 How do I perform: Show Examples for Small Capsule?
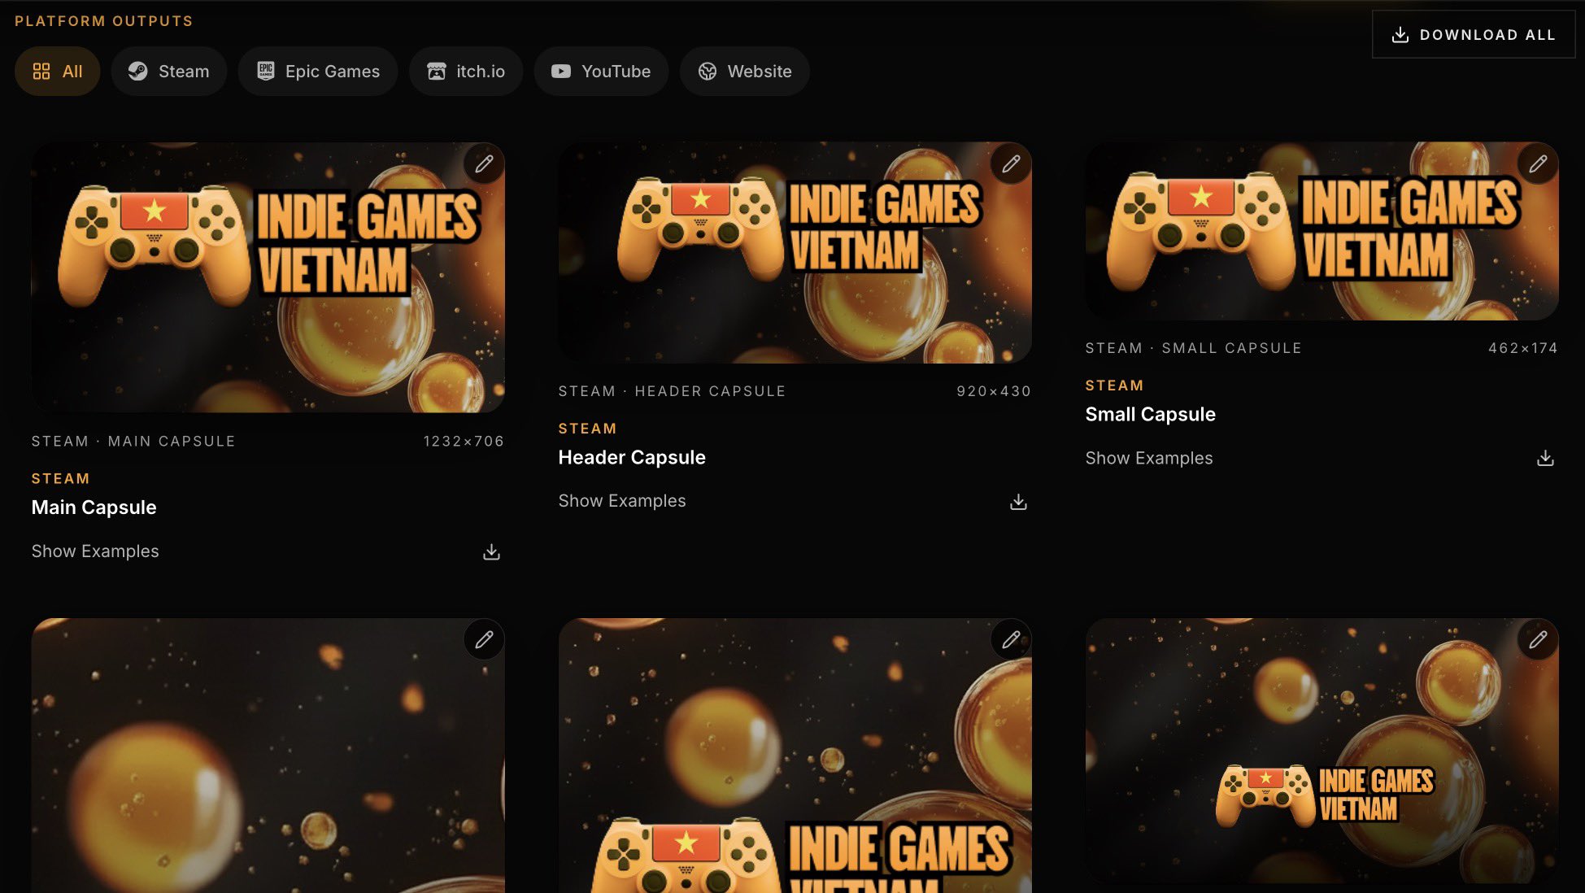point(1149,458)
